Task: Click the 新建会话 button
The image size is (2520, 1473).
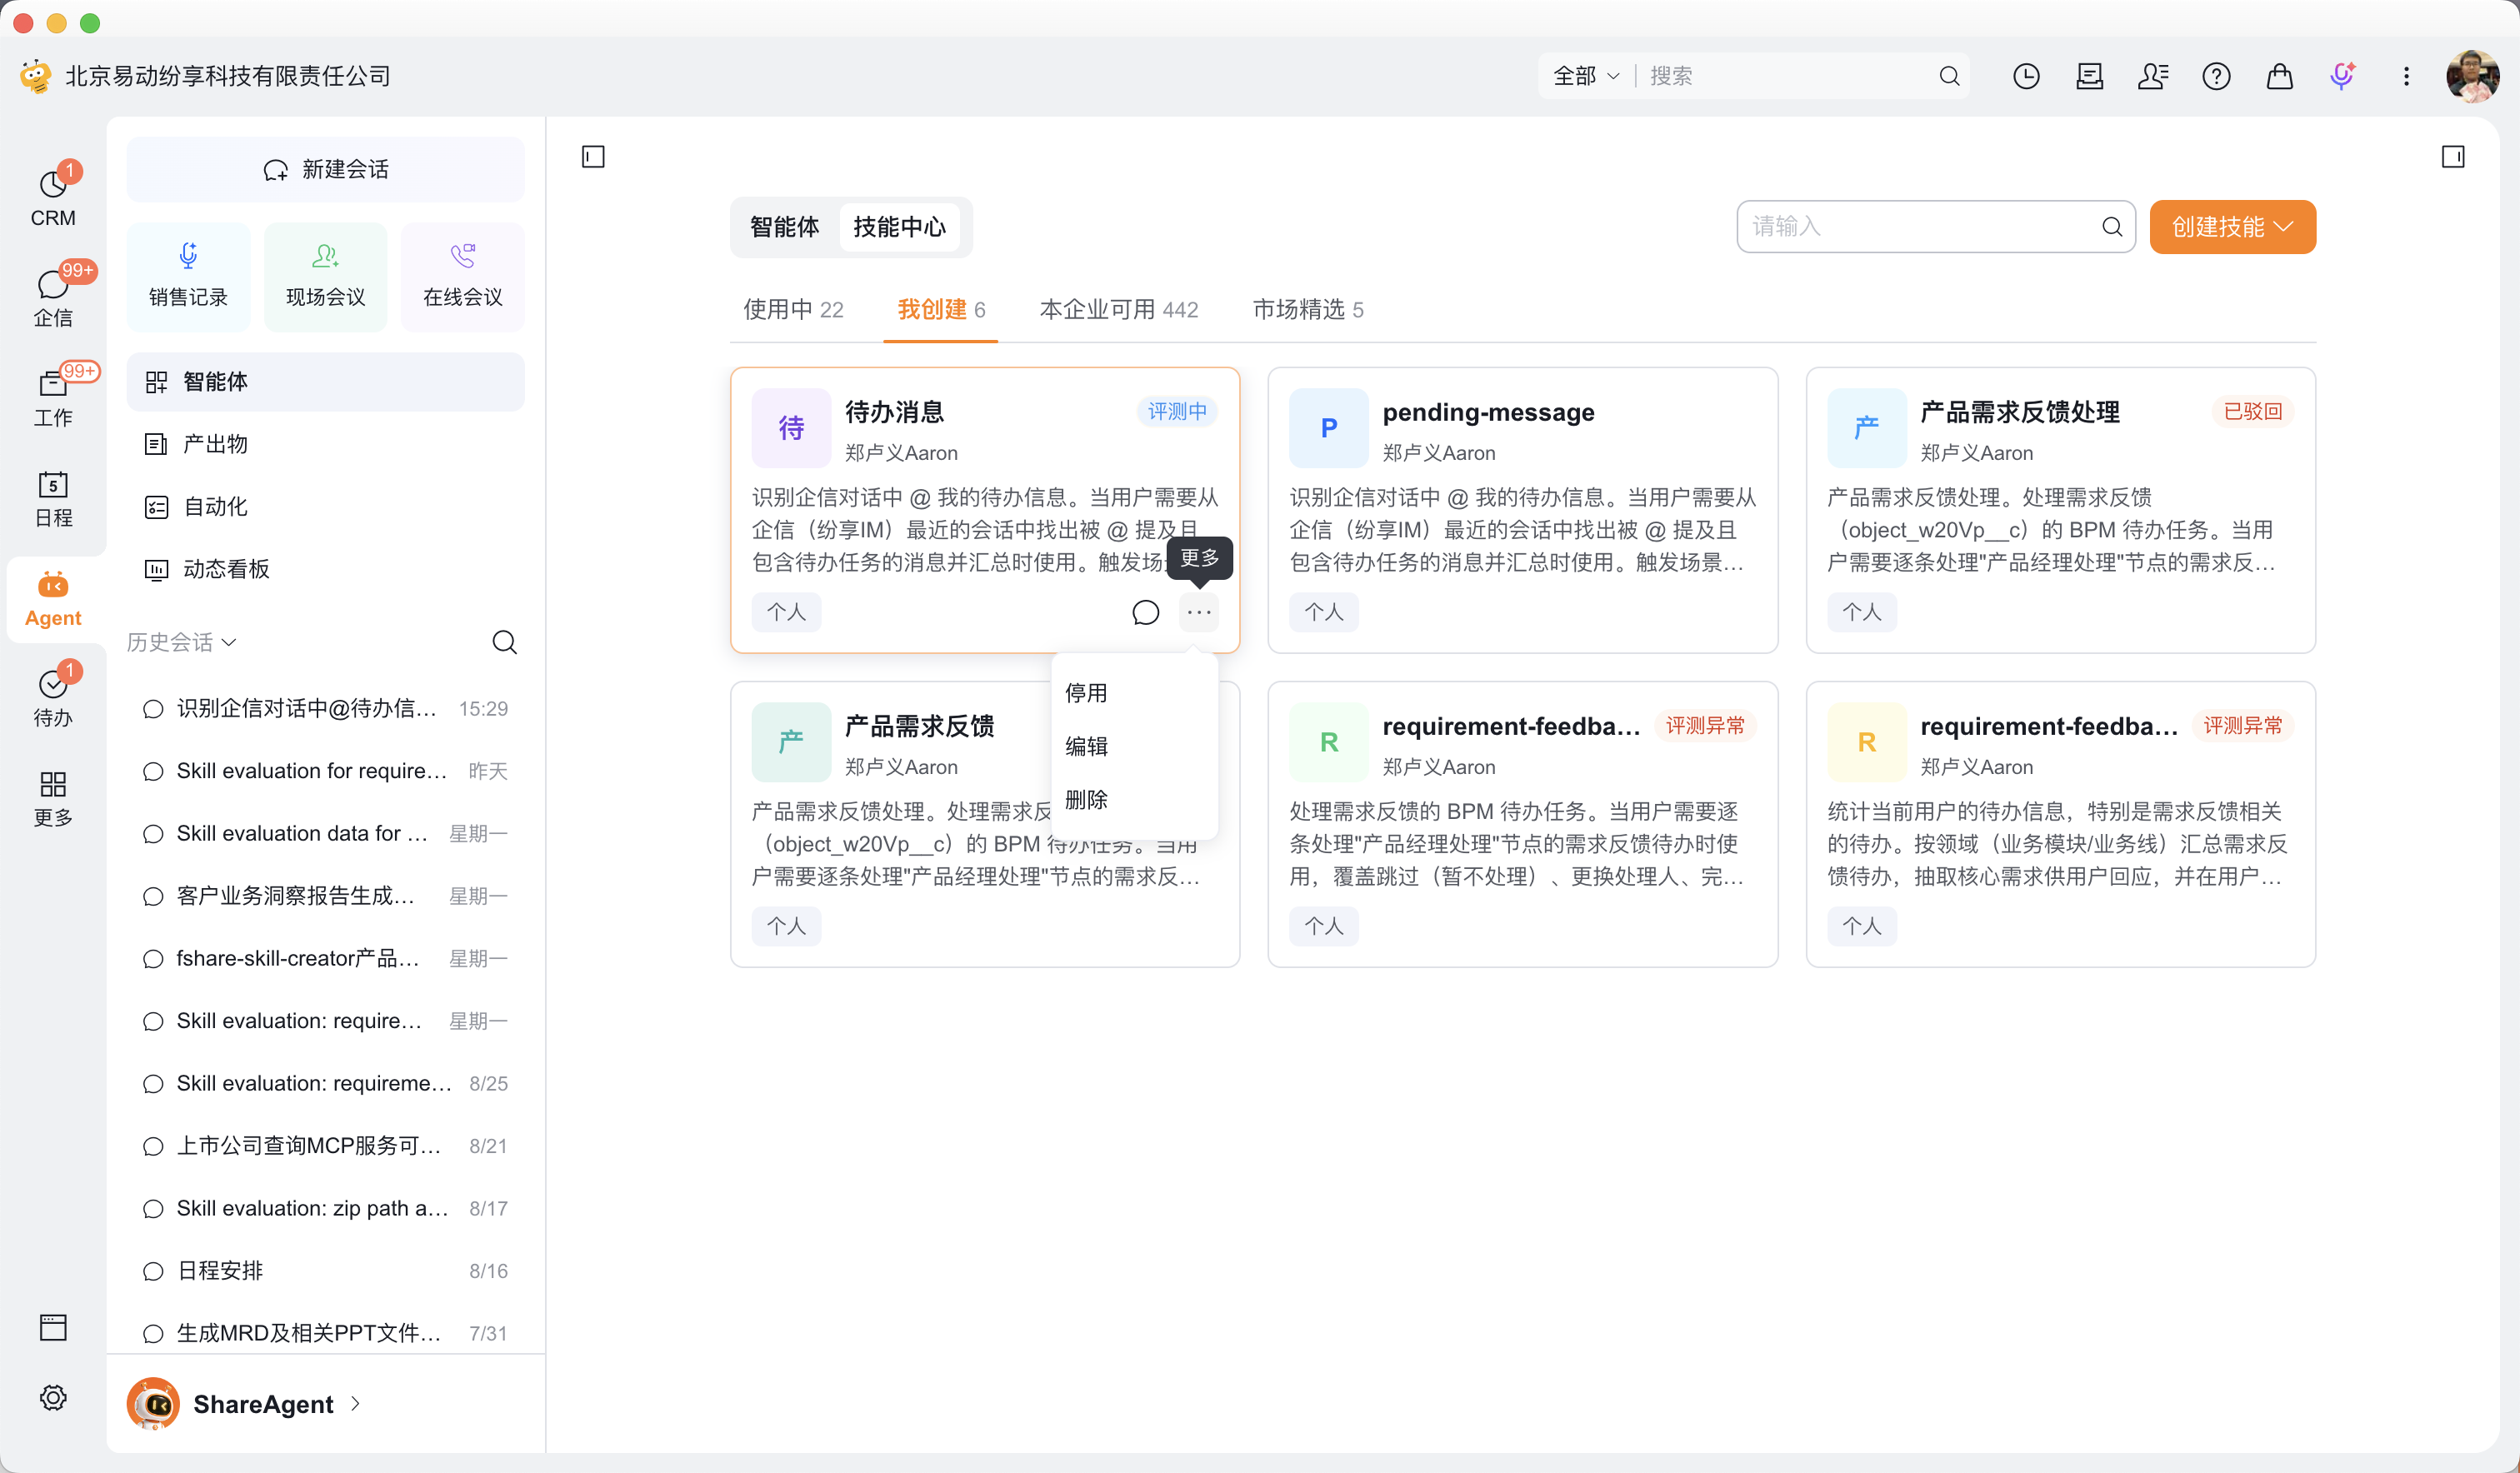Action: tap(325, 169)
